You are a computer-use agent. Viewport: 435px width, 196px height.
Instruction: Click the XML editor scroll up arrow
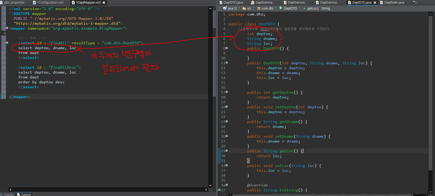click(x=211, y=8)
